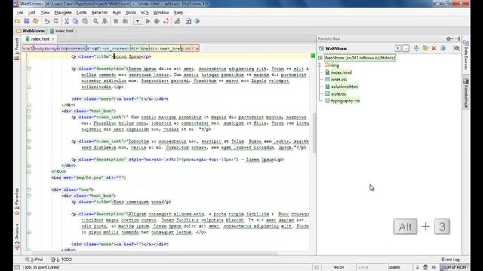Click the body#body breadcrumb

click(45, 48)
